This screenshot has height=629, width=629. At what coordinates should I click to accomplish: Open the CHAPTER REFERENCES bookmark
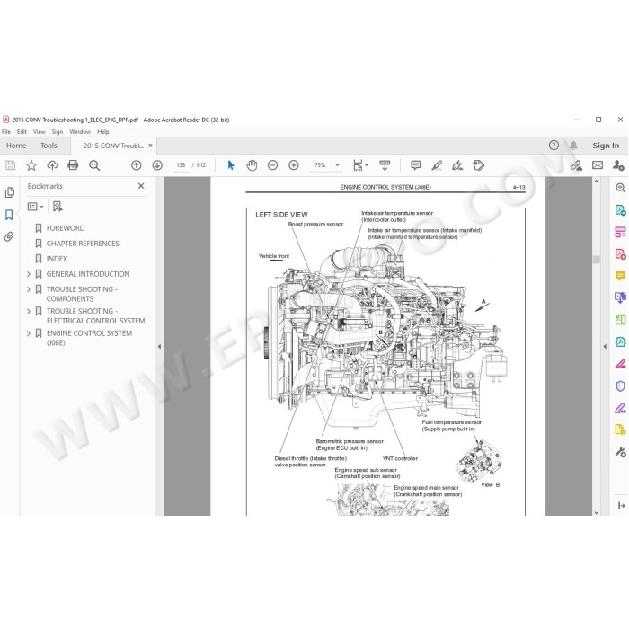[83, 244]
